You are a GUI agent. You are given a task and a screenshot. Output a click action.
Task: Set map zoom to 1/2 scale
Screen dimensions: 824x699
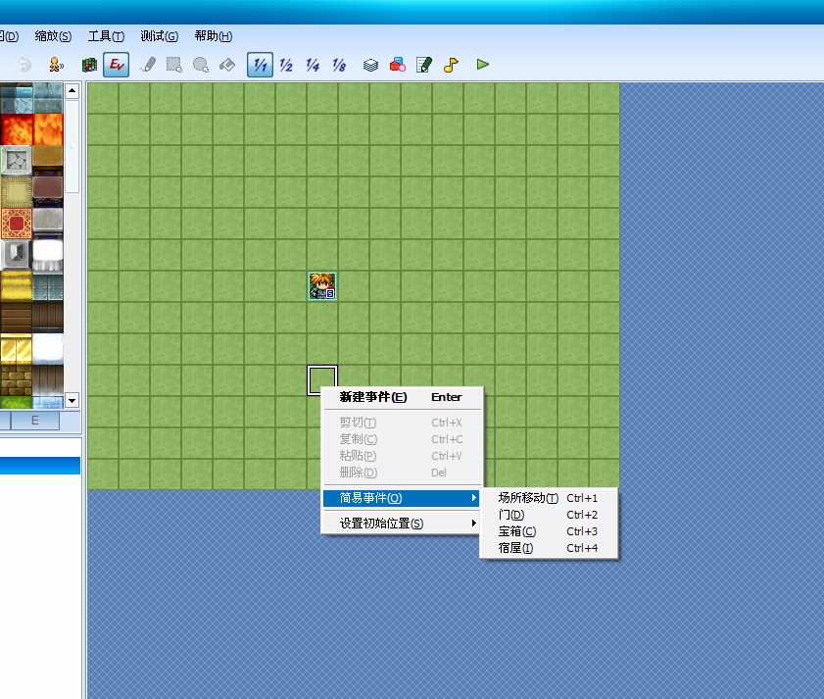[x=286, y=65]
